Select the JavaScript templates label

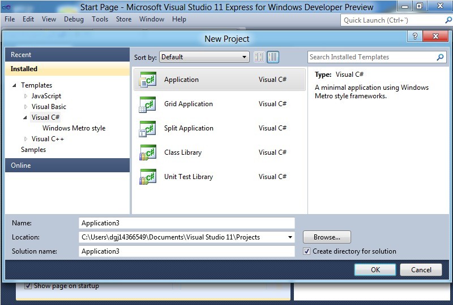click(x=46, y=96)
